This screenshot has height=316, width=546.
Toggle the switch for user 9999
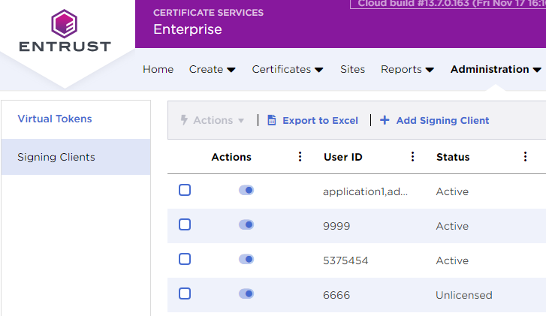[246, 225]
